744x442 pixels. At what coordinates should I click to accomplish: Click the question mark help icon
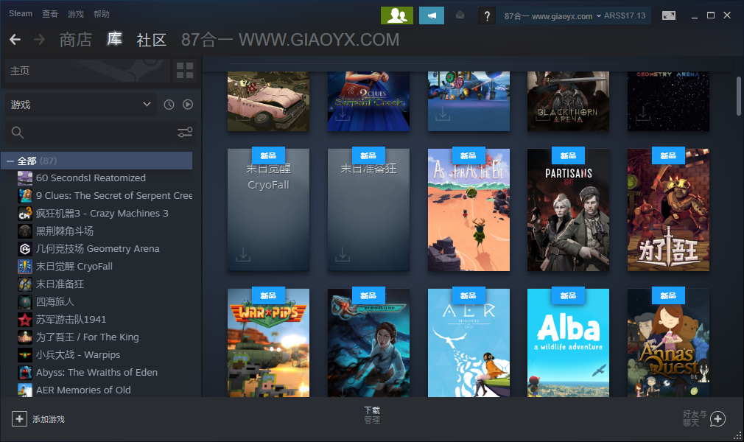tap(486, 15)
